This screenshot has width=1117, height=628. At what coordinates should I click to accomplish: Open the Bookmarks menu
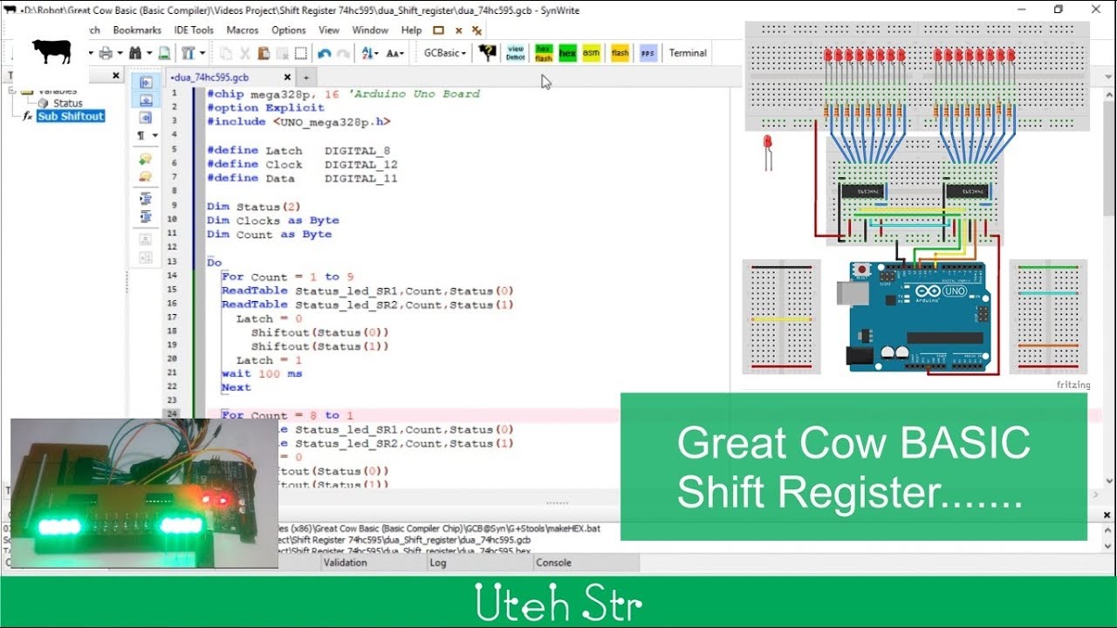(x=137, y=30)
